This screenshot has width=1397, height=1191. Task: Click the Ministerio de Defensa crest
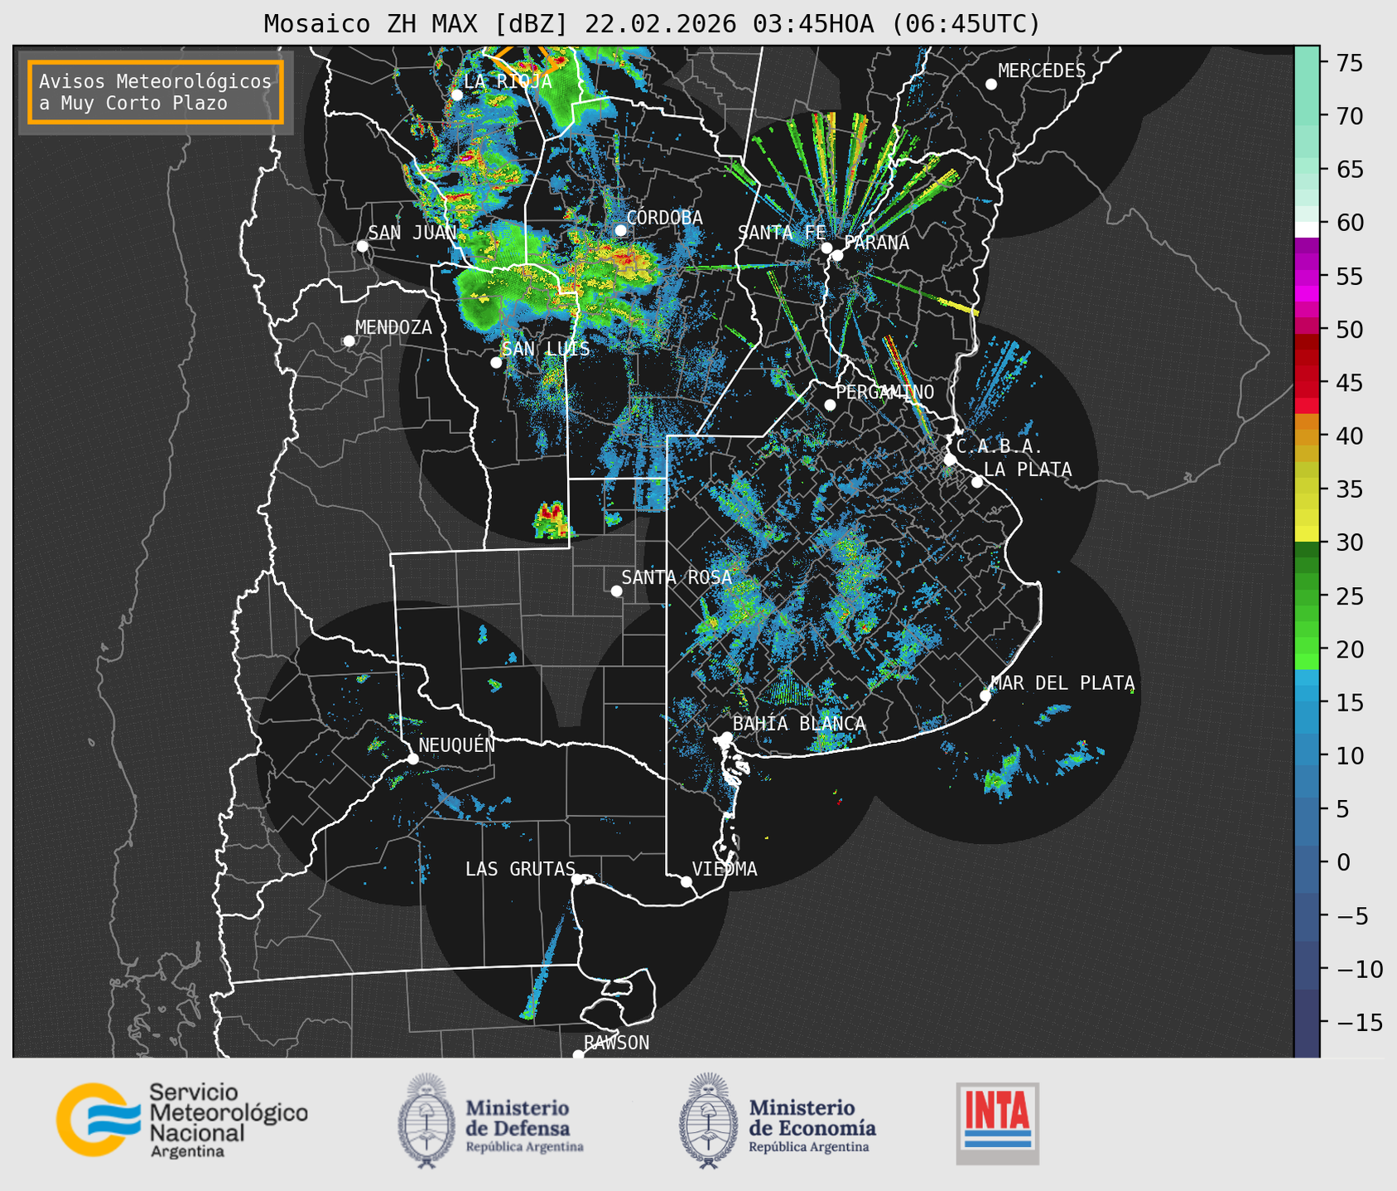pyautogui.click(x=426, y=1121)
